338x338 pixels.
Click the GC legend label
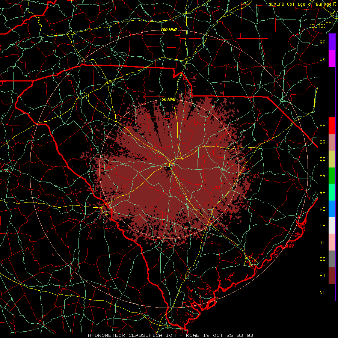point(322,259)
